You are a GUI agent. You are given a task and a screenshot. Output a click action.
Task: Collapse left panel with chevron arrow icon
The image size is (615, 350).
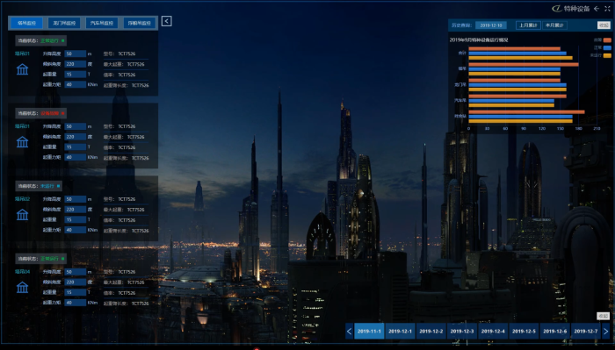[166, 21]
